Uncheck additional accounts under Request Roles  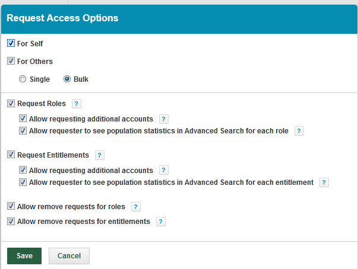[23, 119]
